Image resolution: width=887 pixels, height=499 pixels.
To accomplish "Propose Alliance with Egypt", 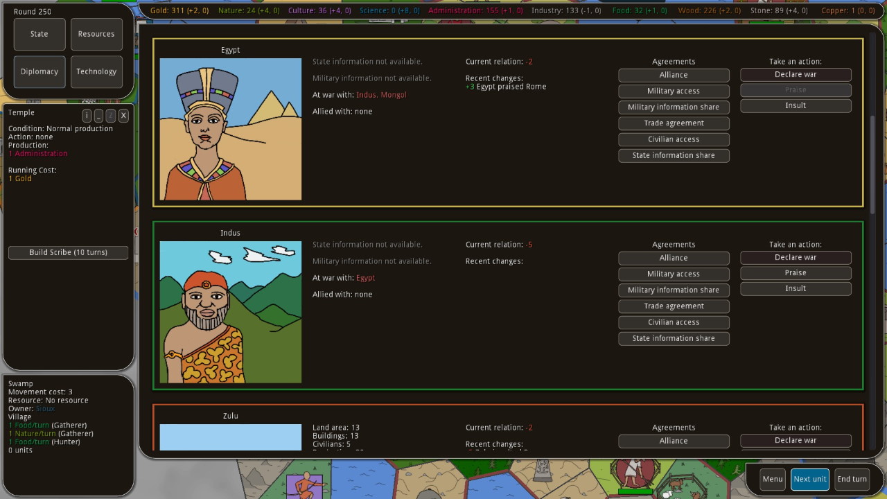I will (674, 75).
